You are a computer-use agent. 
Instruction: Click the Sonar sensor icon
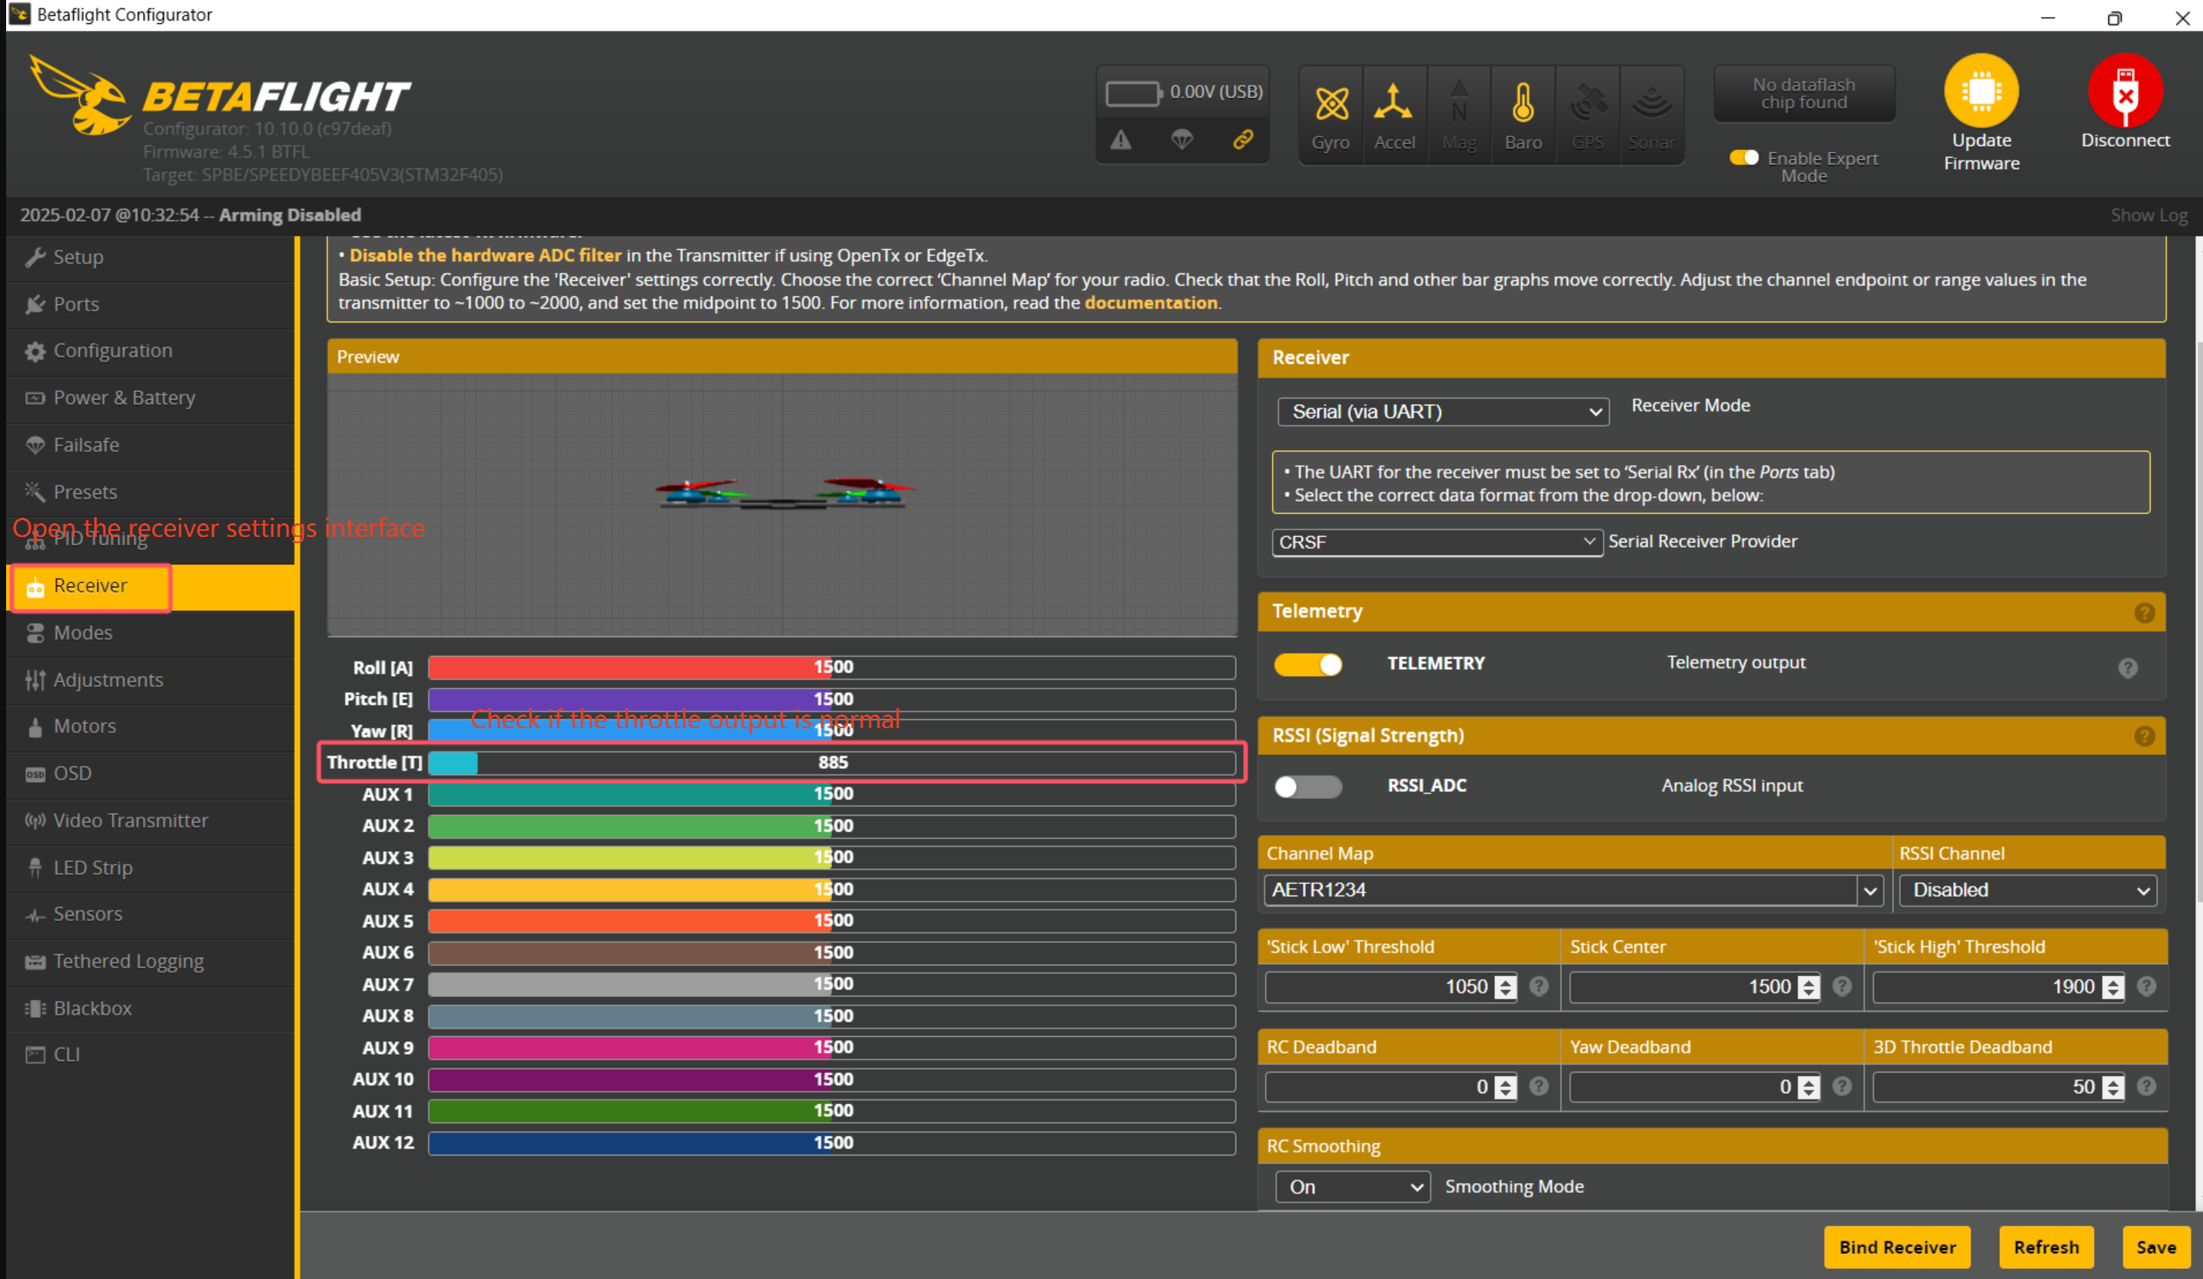pos(1651,103)
